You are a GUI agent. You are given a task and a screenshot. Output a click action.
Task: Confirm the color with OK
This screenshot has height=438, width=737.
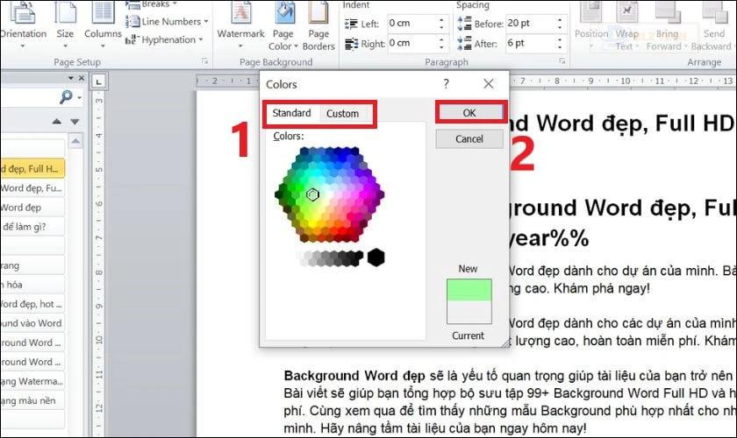pos(469,113)
